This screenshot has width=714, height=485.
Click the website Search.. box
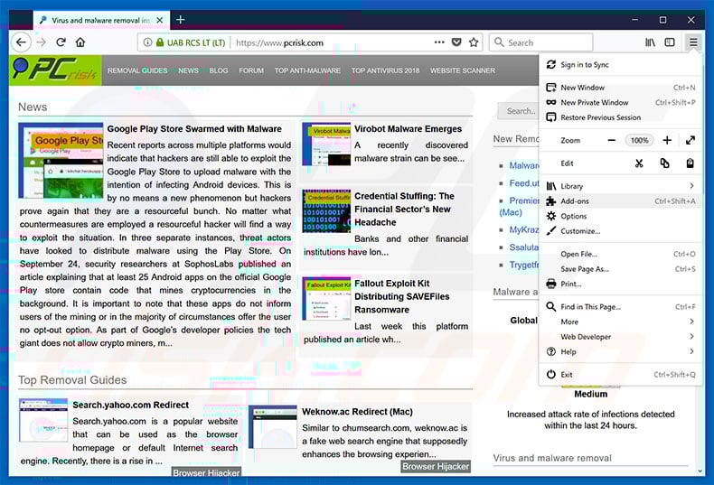(x=518, y=111)
